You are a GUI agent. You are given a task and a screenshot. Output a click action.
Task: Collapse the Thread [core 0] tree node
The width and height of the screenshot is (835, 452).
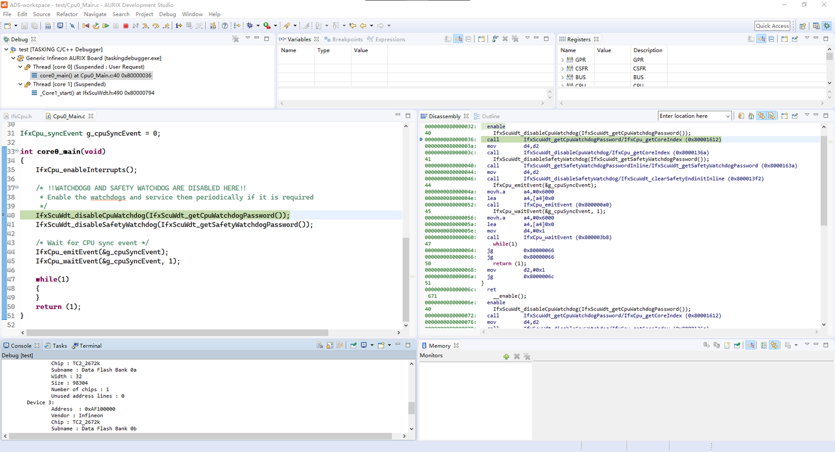(20, 67)
